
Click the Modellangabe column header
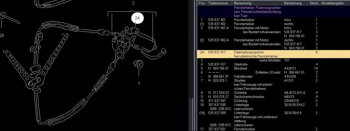click(x=332, y=3)
